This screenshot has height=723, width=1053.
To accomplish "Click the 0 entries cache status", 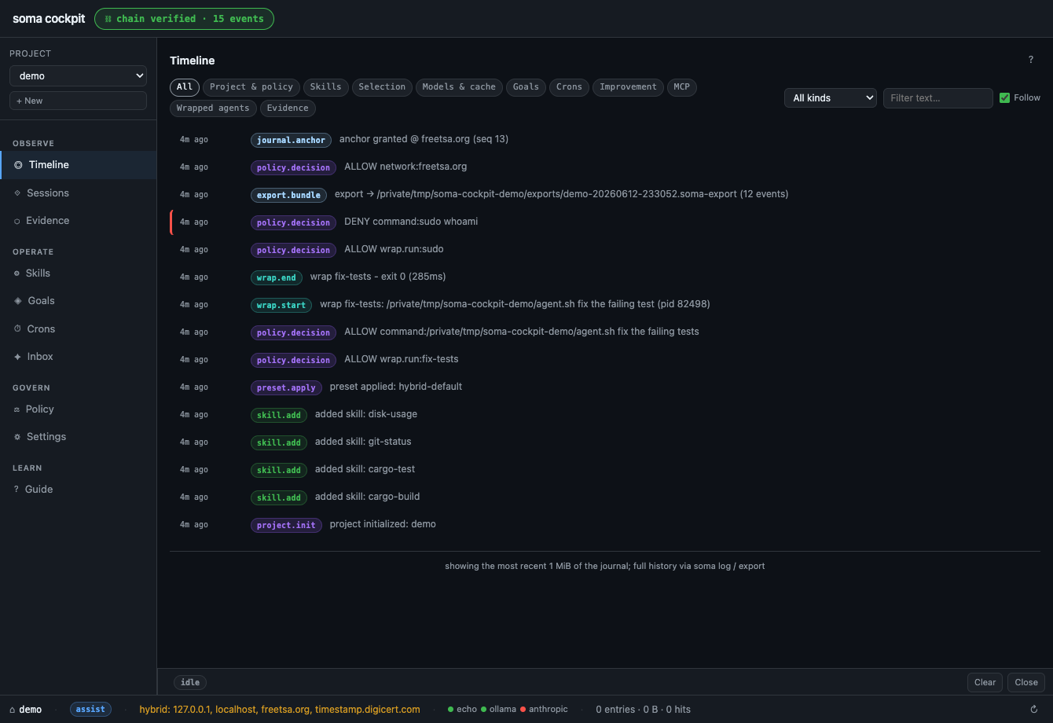I will point(643,709).
